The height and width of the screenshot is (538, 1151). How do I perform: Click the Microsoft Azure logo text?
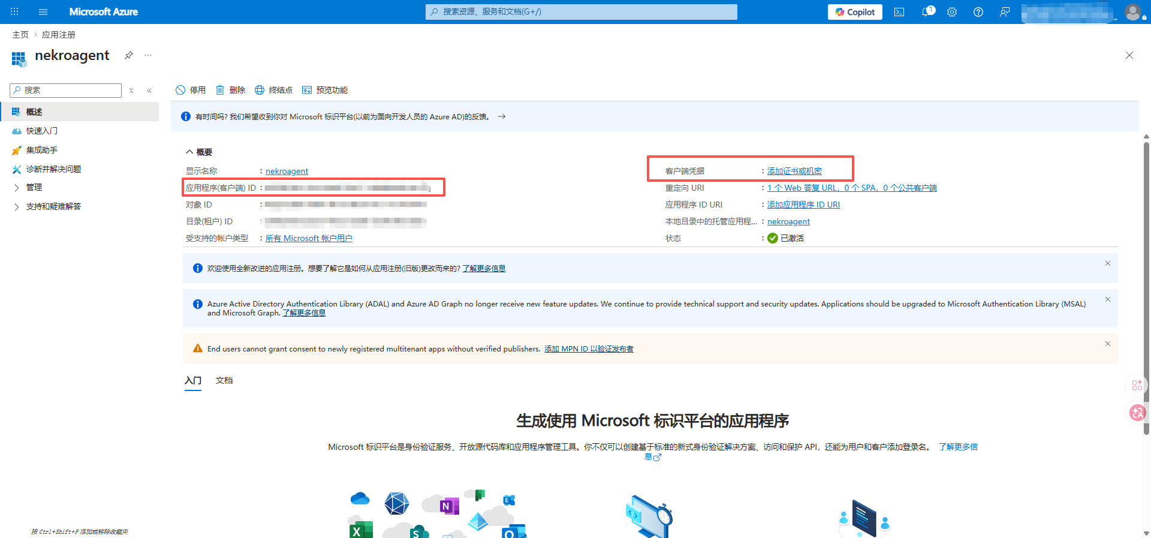[104, 12]
